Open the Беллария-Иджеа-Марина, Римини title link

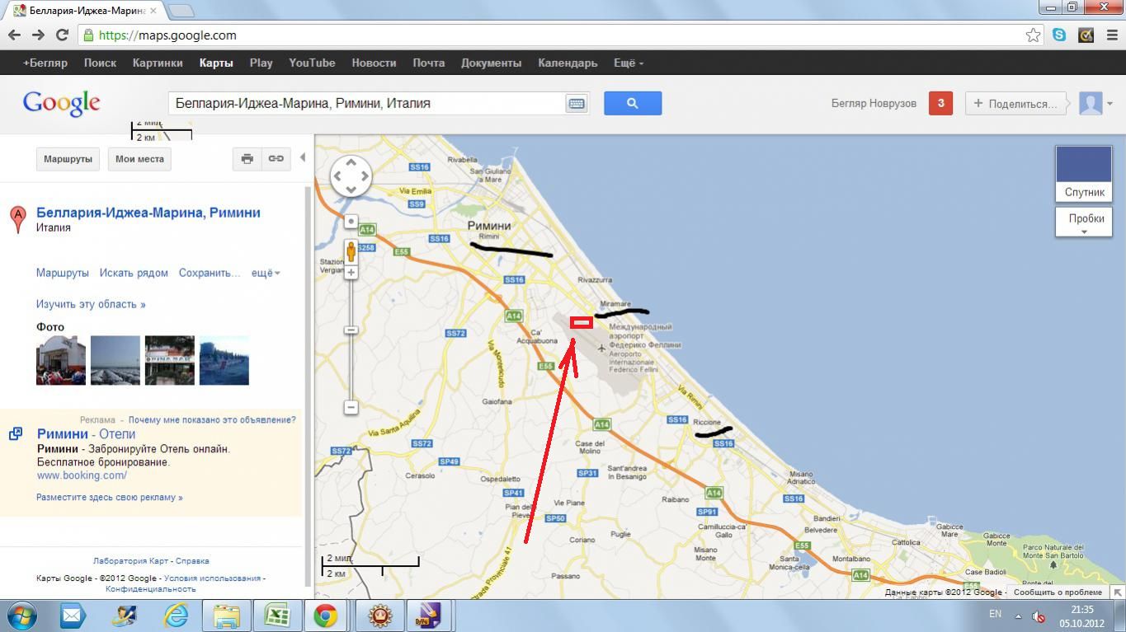(148, 213)
